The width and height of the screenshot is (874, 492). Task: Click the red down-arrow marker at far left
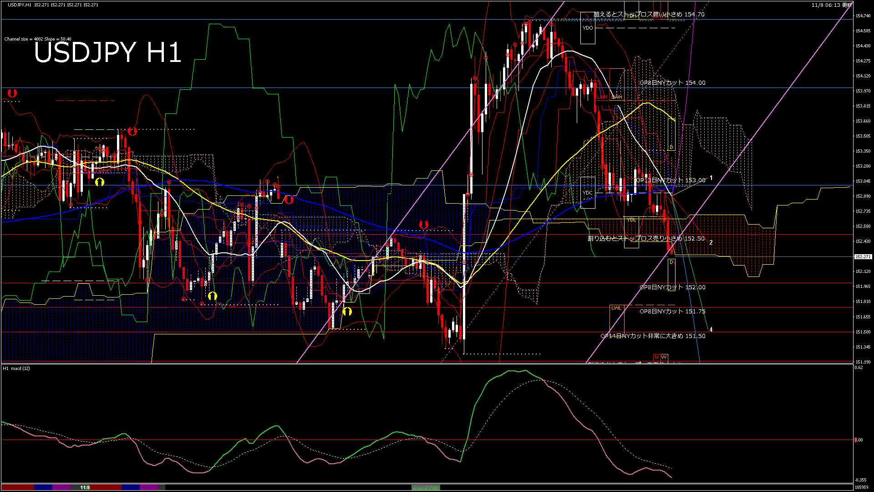[x=12, y=93]
